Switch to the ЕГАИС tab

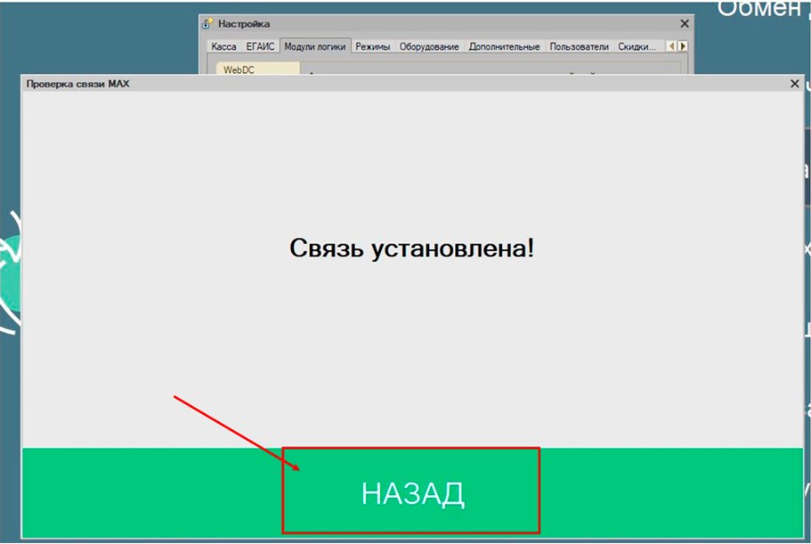(x=260, y=47)
